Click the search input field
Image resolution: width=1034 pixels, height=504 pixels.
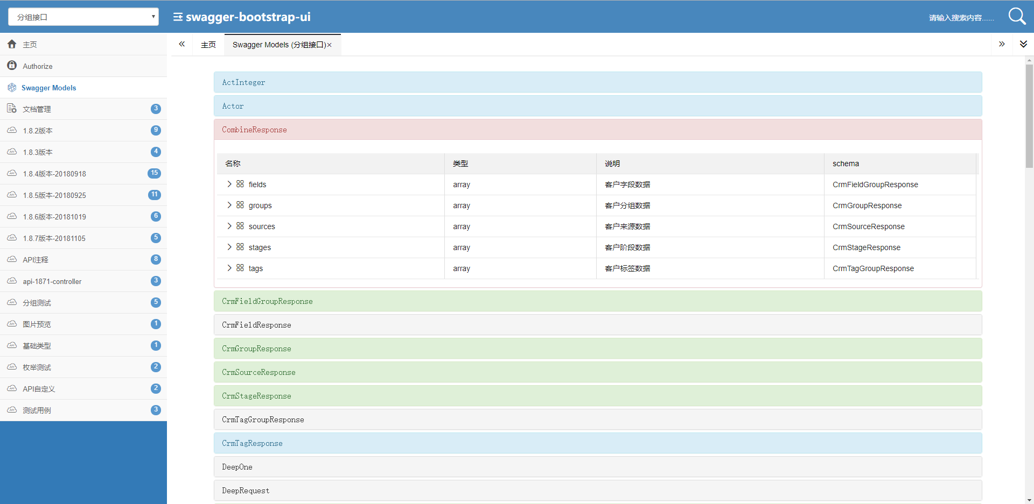click(x=961, y=18)
